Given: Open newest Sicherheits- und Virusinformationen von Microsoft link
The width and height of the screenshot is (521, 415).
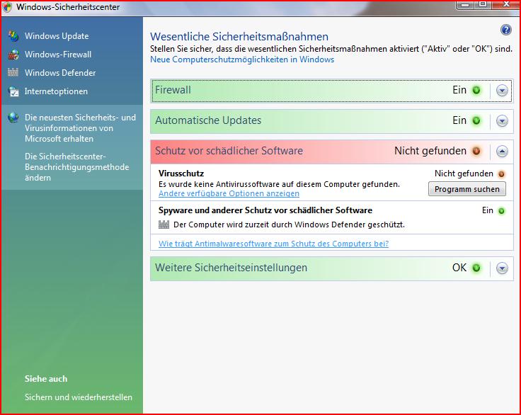Looking at the screenshot, I should pos(80,128).
